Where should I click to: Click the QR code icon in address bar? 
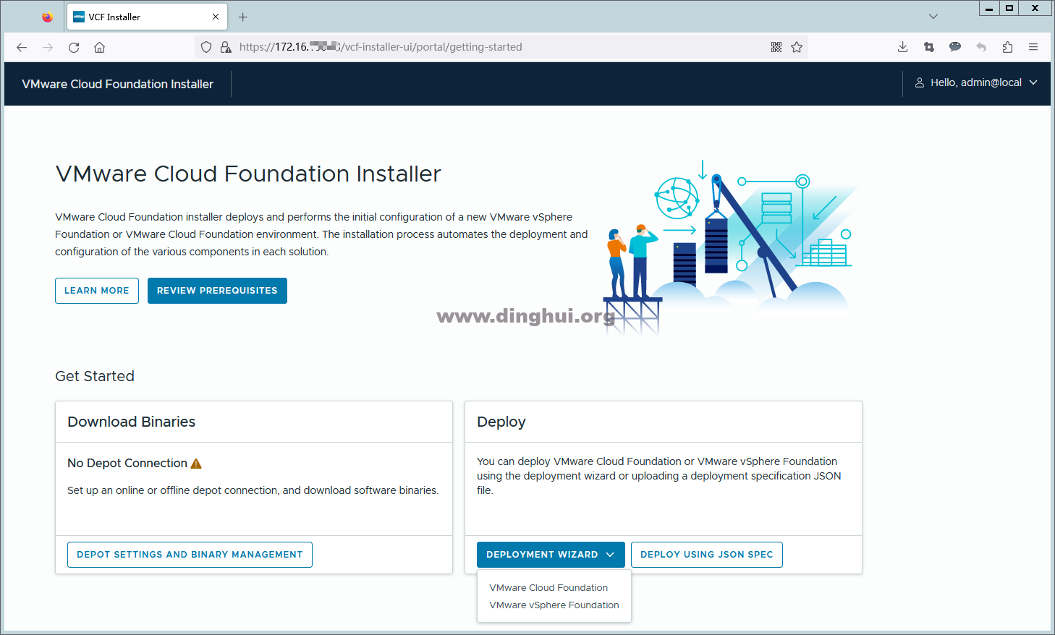point(776,47)
